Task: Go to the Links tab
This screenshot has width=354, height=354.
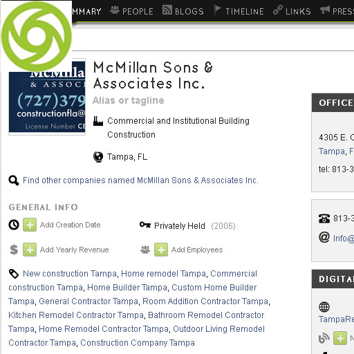Action: 292,11
